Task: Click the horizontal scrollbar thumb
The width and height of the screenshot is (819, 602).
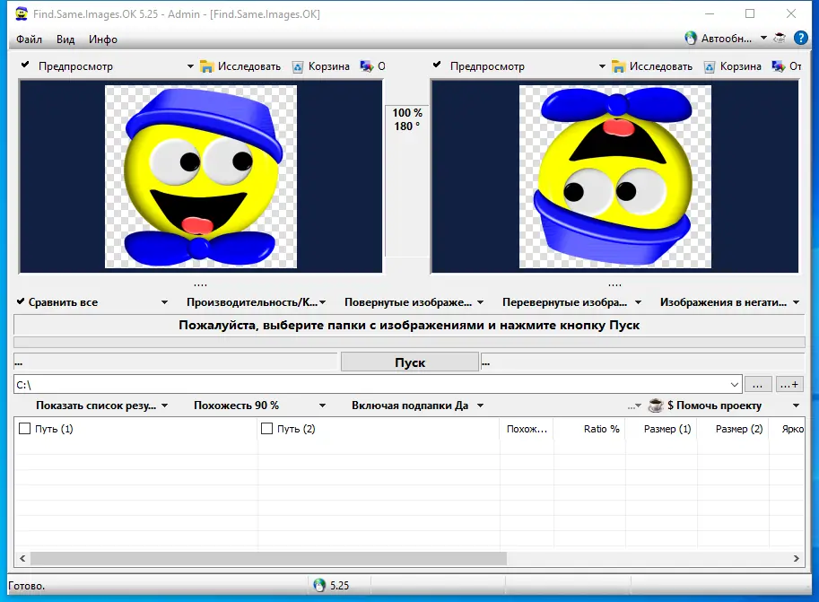Action: click(268, 558)
